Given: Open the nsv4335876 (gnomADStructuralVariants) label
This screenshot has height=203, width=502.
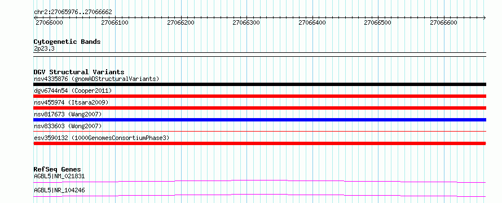Looking at the screenshot, I should pyautogui.click(x=96, y=79).
